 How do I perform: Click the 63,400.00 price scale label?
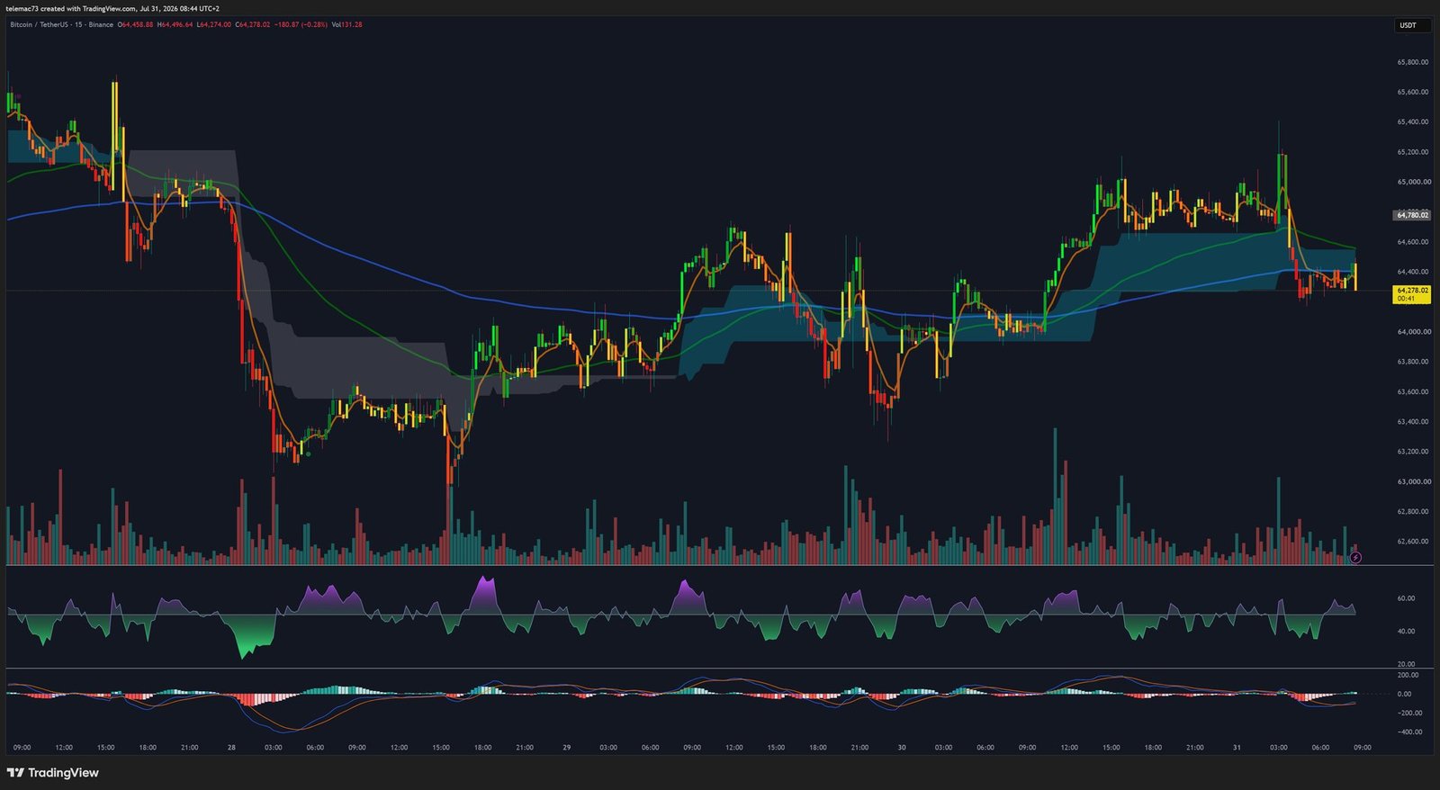pos(1413,422)
